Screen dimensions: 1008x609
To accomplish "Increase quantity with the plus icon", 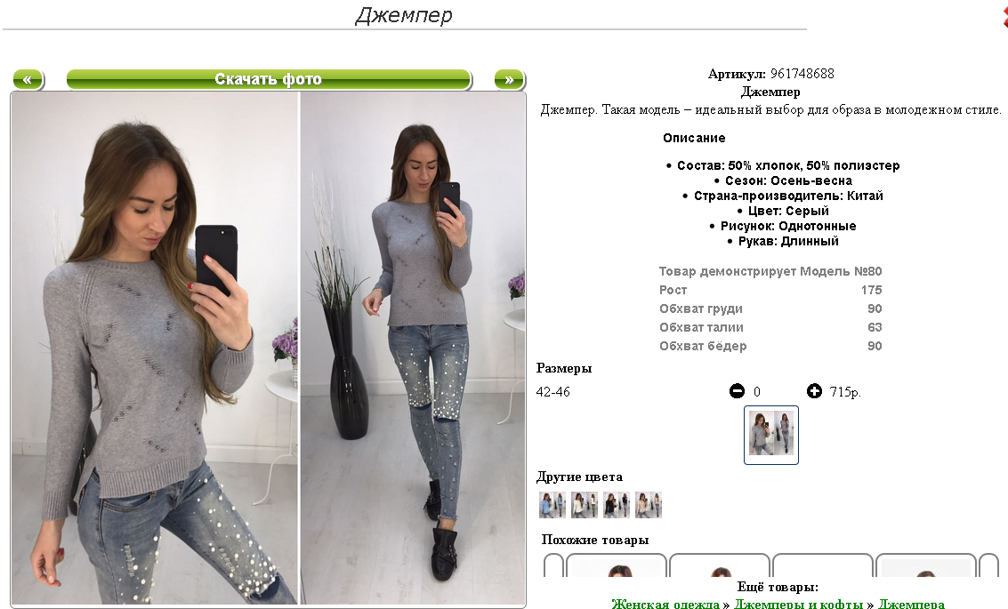I will coord(814,390).
